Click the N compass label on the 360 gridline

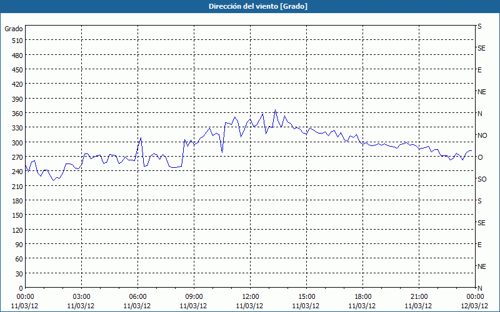(x=480, y=114)
